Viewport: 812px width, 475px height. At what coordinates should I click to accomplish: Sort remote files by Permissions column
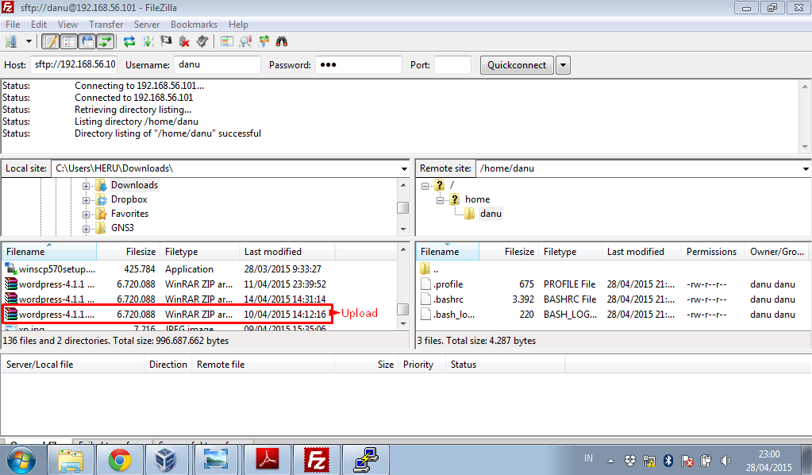coord(713,252)
